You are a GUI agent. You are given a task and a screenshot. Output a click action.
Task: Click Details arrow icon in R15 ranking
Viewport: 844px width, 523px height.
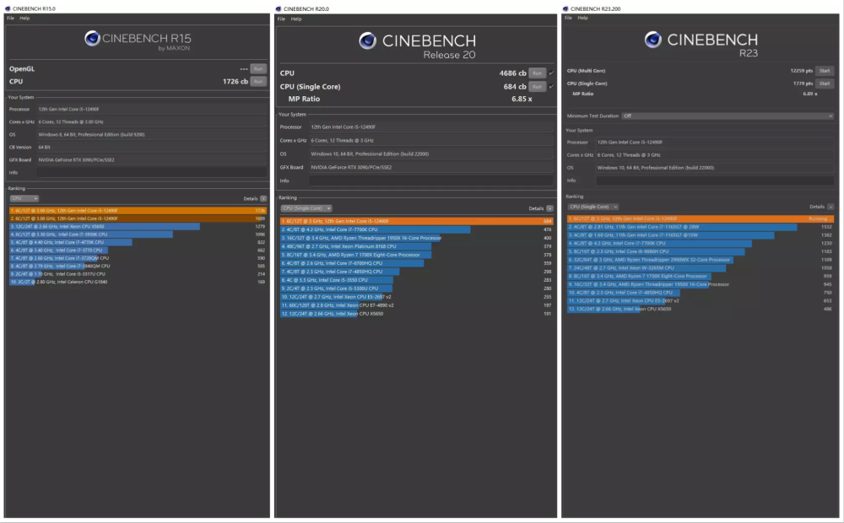(263, 198)
